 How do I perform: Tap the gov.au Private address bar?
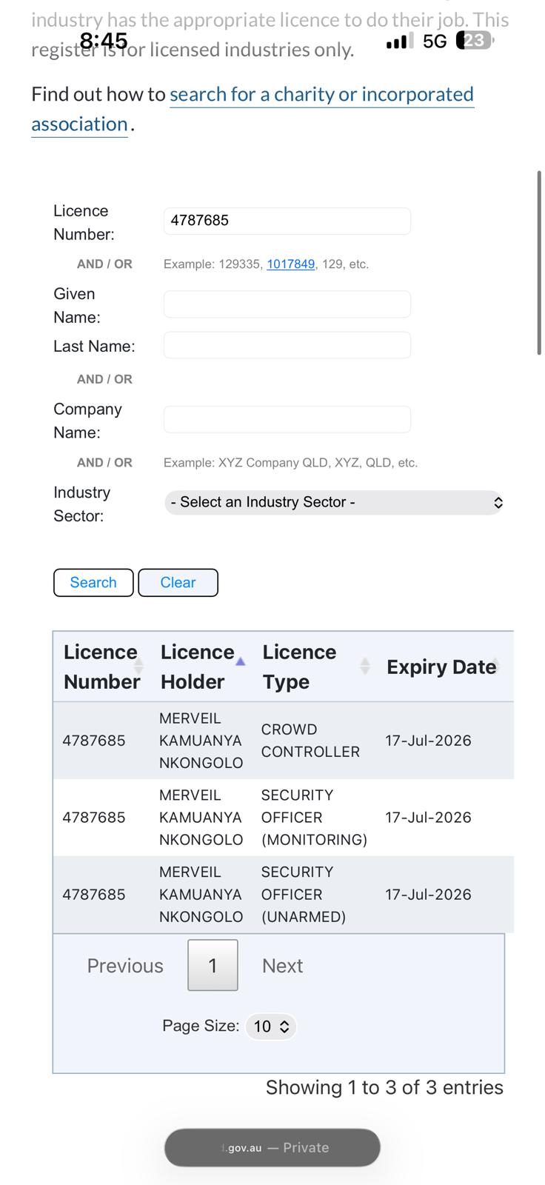click(x=272, y=1147)
